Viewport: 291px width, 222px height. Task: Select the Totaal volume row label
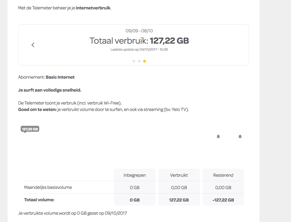click(39, 200)
